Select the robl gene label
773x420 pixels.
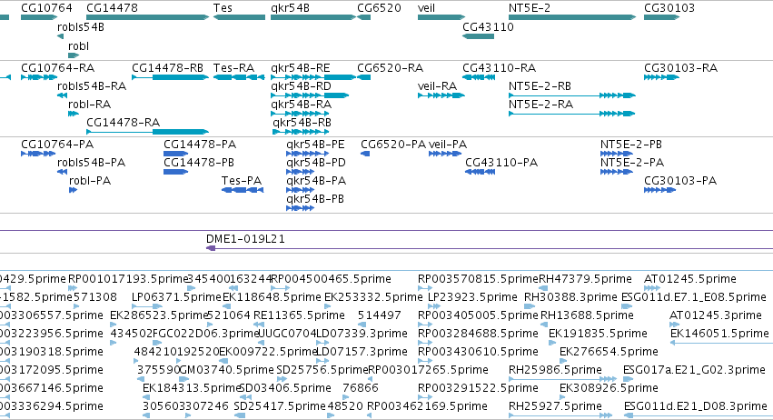(x=78, y=45)
